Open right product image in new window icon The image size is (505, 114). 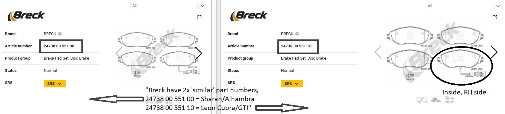point(495,17)
